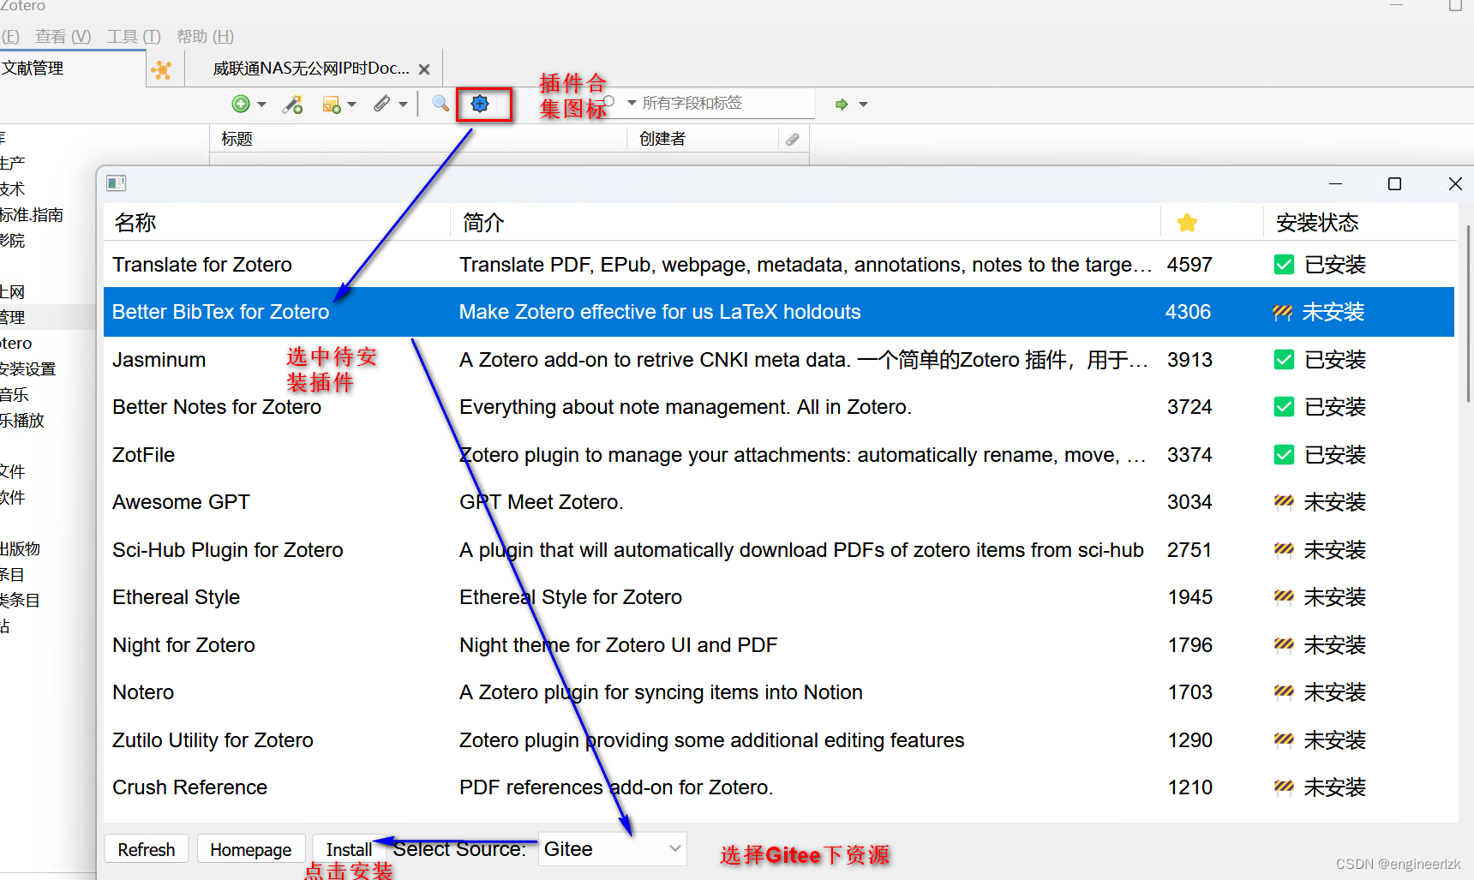
Task: Click Sci-Hub Plugin not-installed status icon
Action: 1284,550
